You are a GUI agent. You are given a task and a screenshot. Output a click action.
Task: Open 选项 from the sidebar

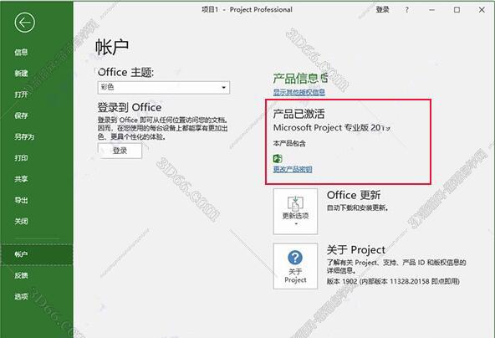21,296
